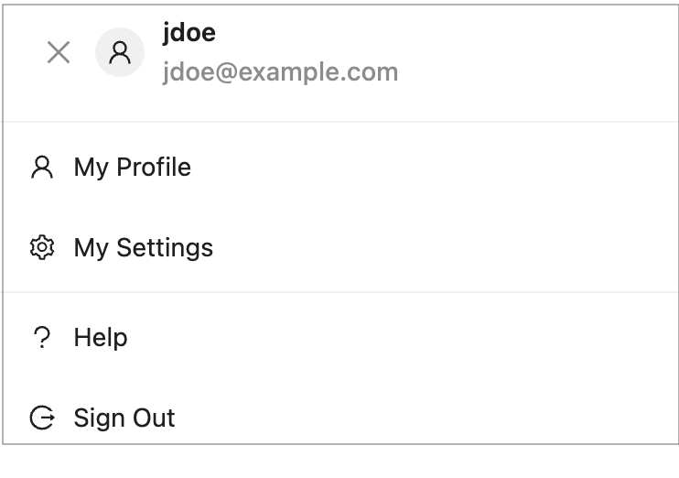
Task: Click the round user avatar icon
Action: point(120,53)
